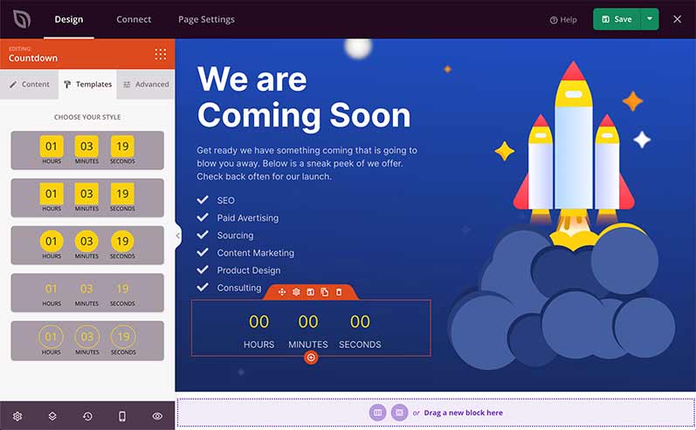Toggle page preview eye icon

(x=157, y=416)
